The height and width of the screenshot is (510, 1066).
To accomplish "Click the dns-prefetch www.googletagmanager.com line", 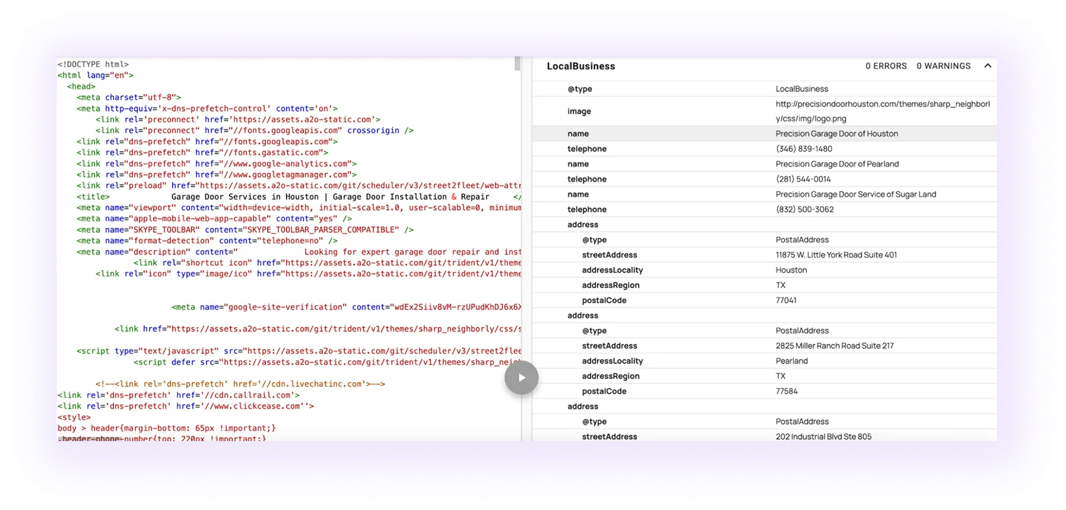I will point(216,175).
